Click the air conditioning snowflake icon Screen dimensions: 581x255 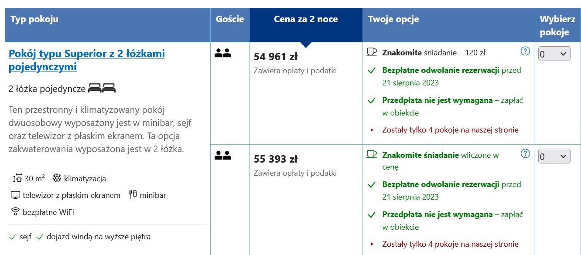[x=57, y=178]
